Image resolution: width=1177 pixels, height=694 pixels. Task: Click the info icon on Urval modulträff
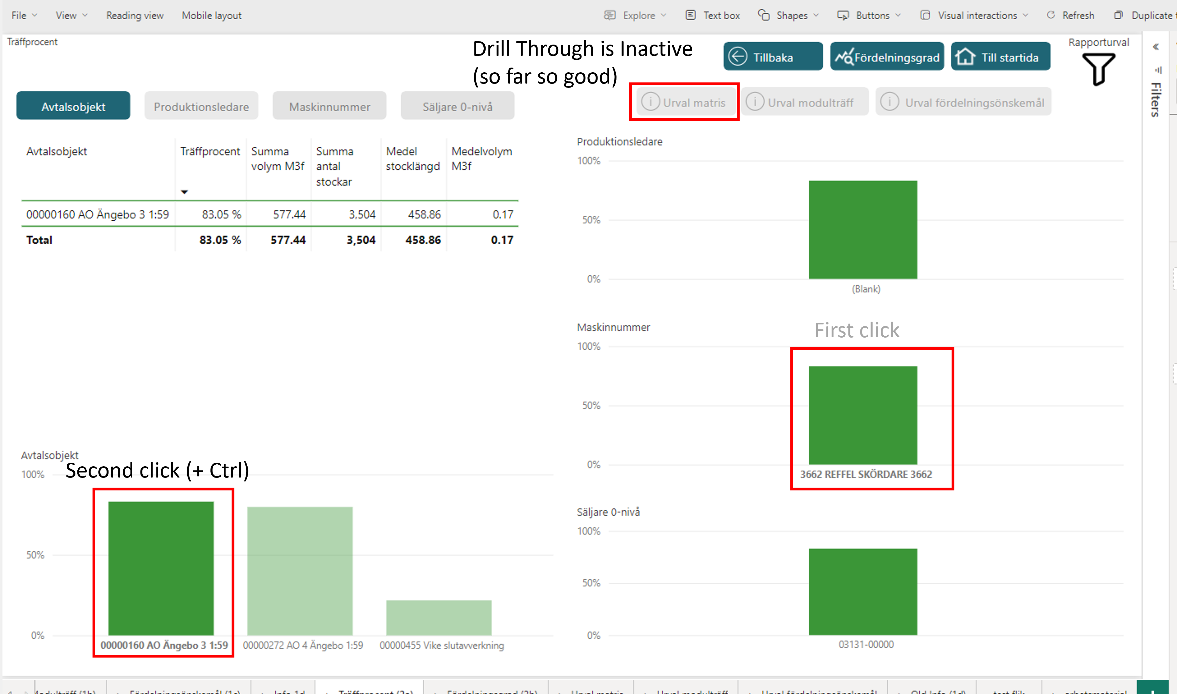click(x=755, y=102)
